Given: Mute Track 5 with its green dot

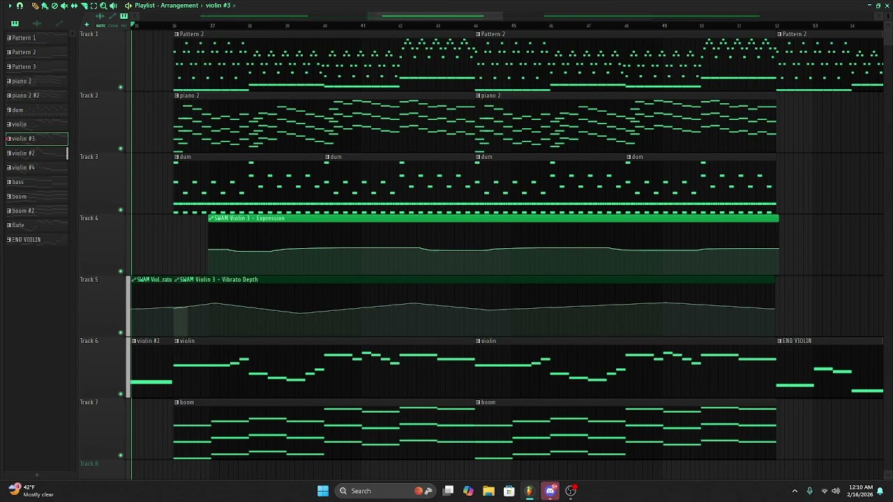Looking at the screenshot, I should 121,333.
